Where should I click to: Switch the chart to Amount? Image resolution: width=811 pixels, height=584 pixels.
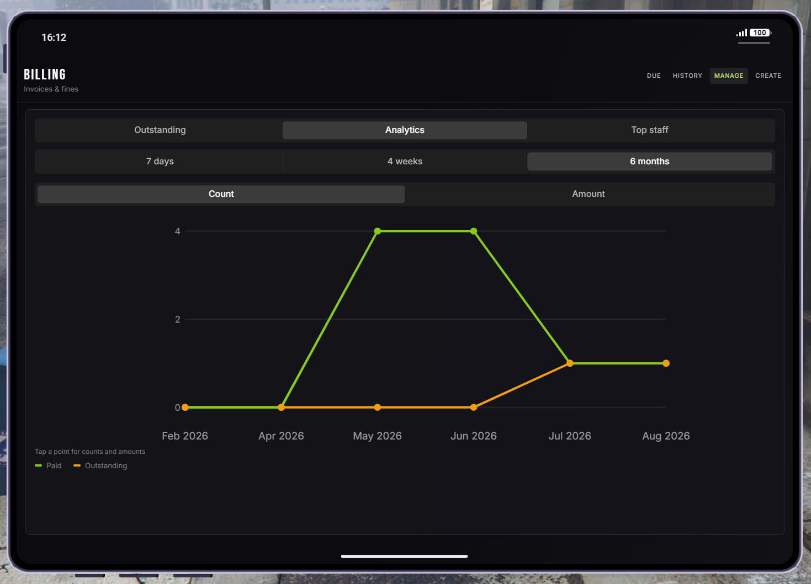[589, 194]
